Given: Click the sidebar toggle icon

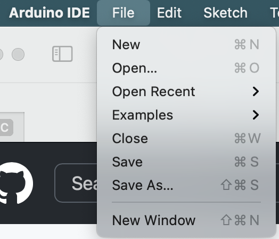Looking at the screenshot, I should pos(62,54).
